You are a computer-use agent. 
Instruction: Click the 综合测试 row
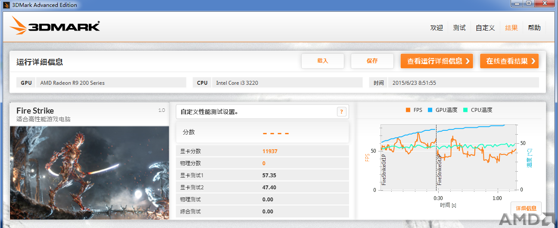point(262,212)
